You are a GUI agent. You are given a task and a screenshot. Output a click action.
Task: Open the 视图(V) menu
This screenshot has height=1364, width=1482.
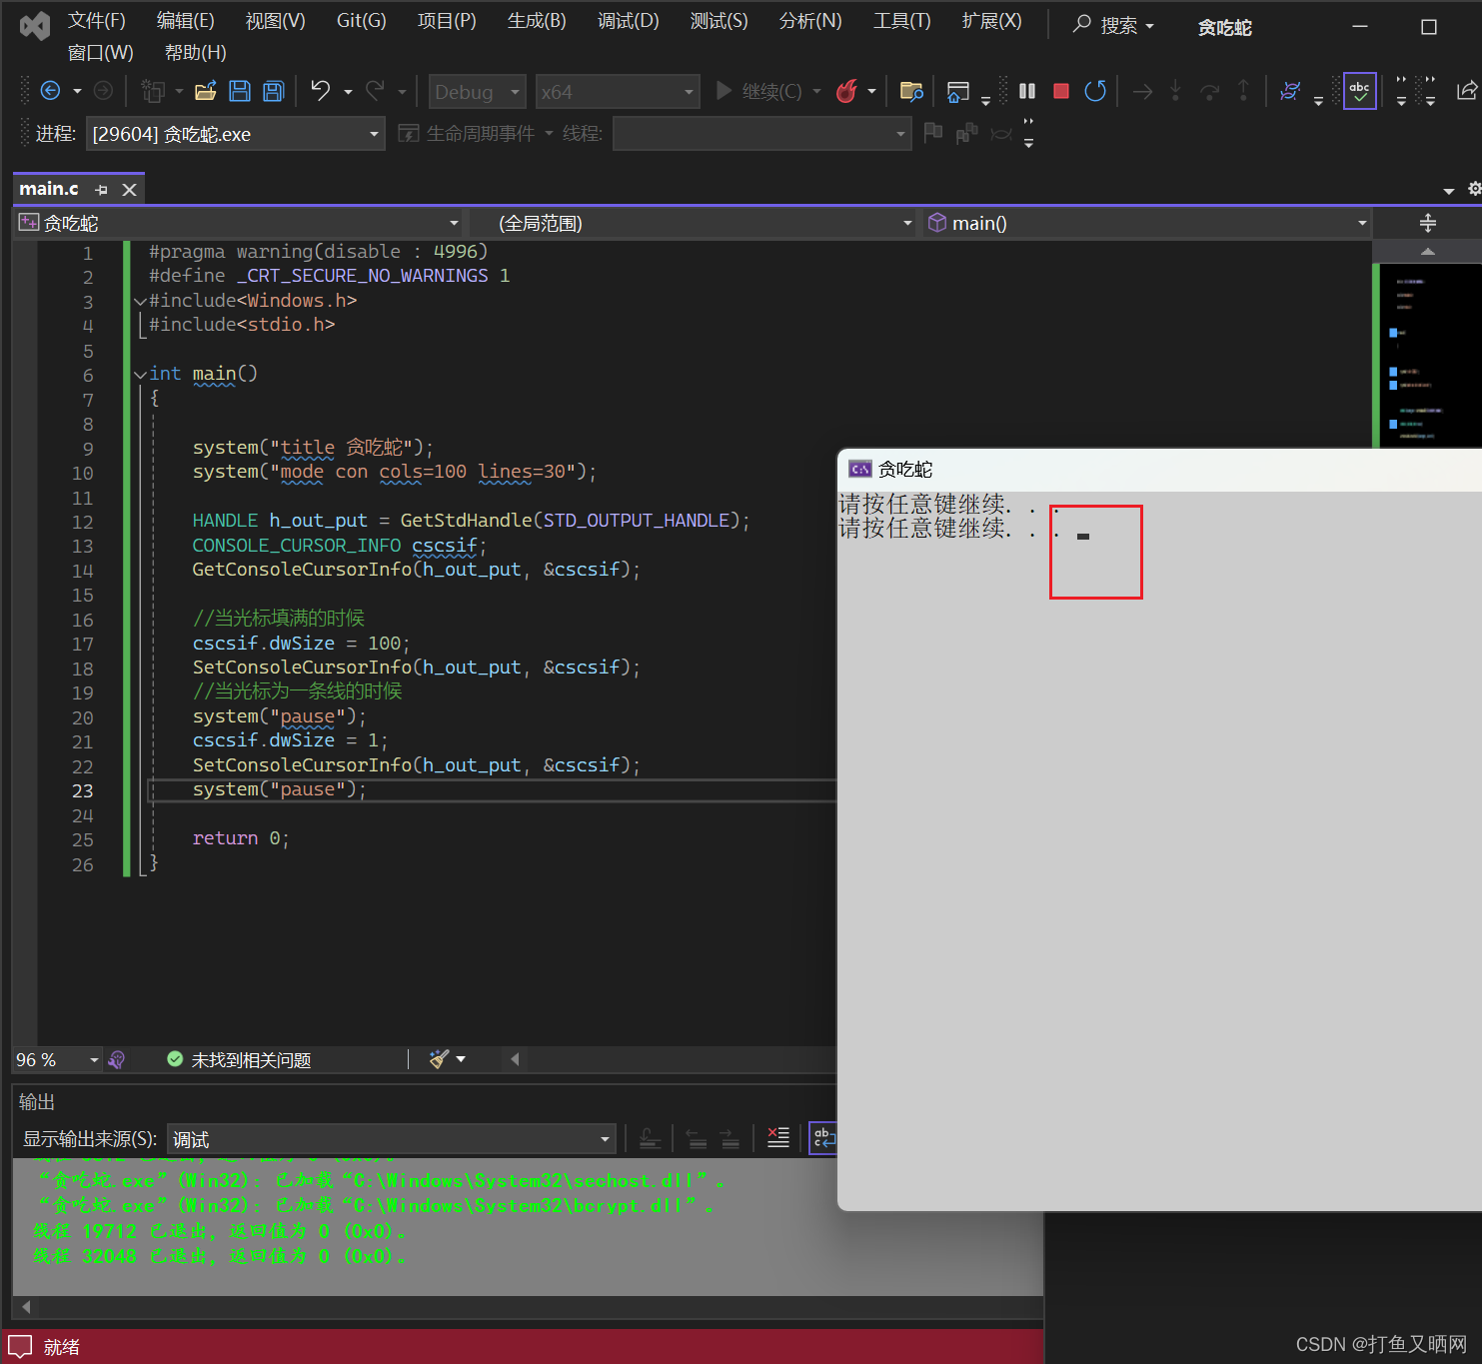tap(276, 21)
